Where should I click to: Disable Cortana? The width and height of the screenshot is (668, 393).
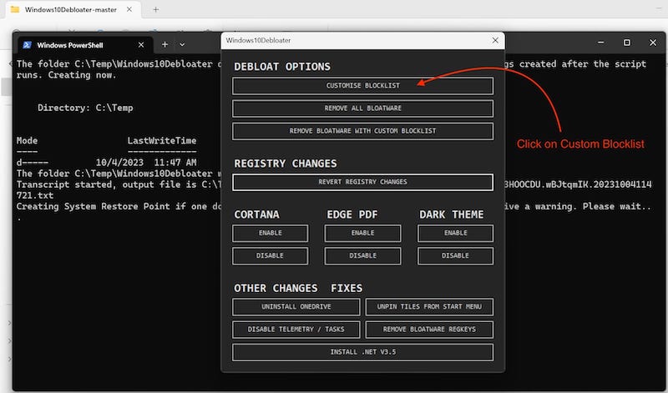coord(270,256)
